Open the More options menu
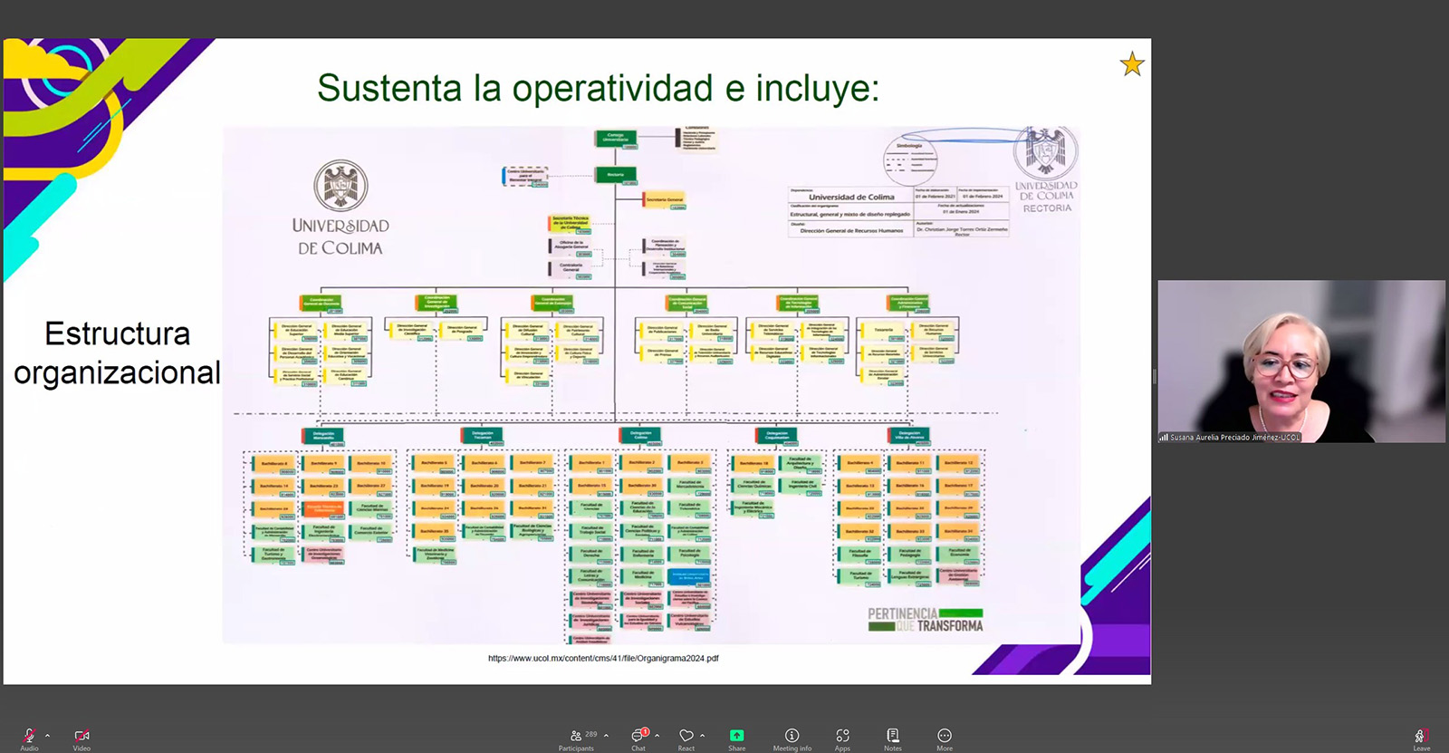Screen dimensions: 1449x753 pyautogui.click(x=945, y=736)
